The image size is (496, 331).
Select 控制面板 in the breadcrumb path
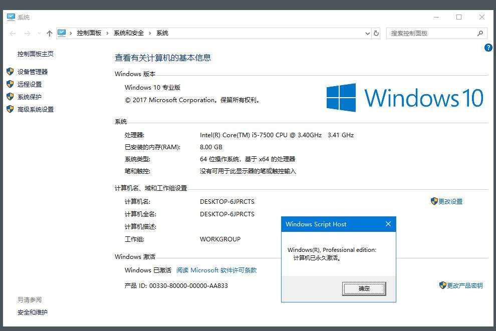coord(89,33)
